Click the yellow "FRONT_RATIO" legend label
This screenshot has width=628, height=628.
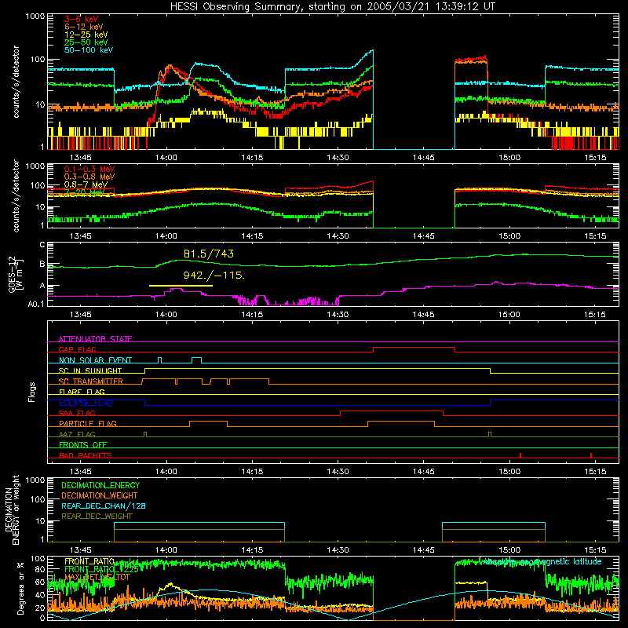89,561
